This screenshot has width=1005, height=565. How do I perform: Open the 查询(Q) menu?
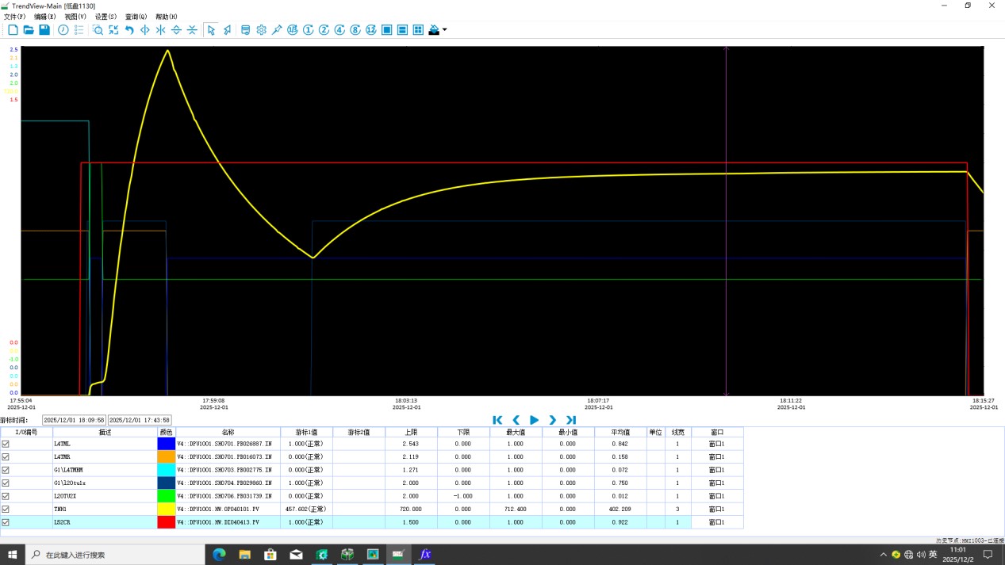136,17
